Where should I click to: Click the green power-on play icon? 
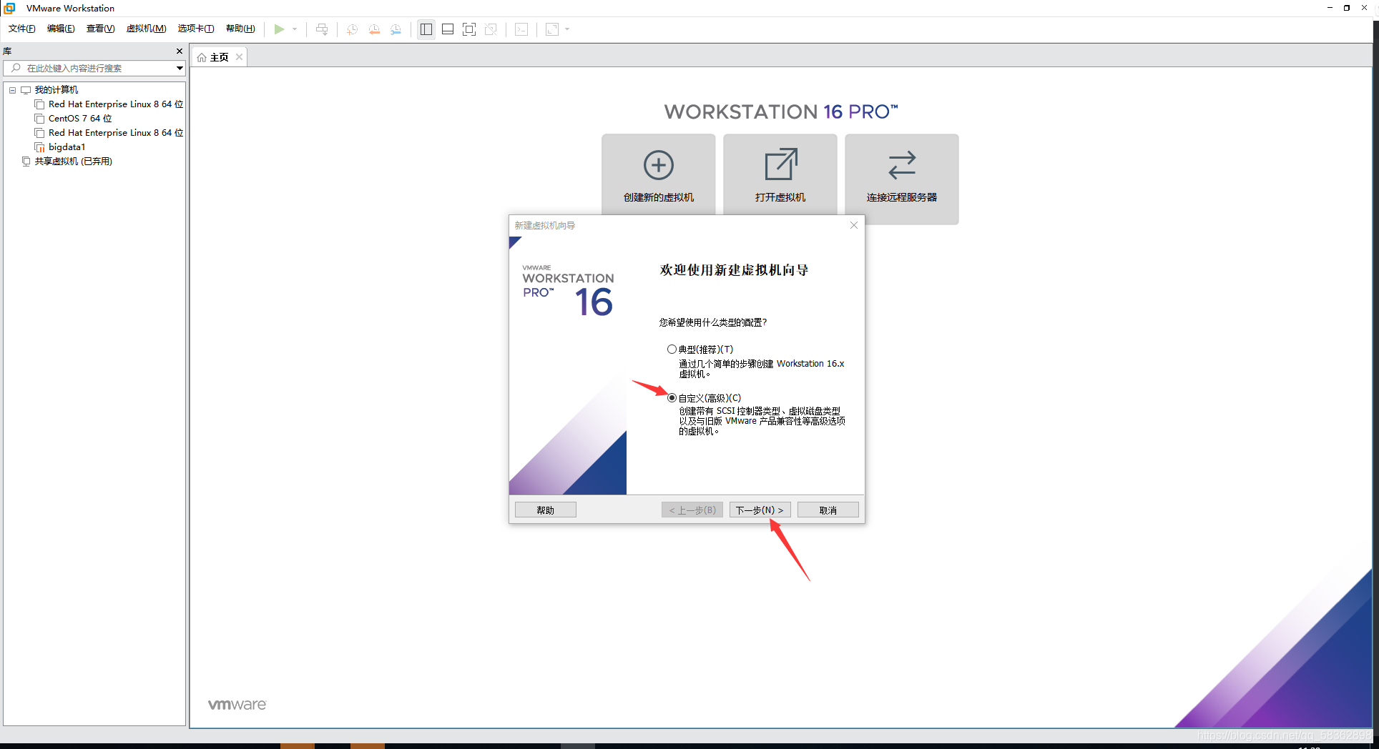pos(279,29)
